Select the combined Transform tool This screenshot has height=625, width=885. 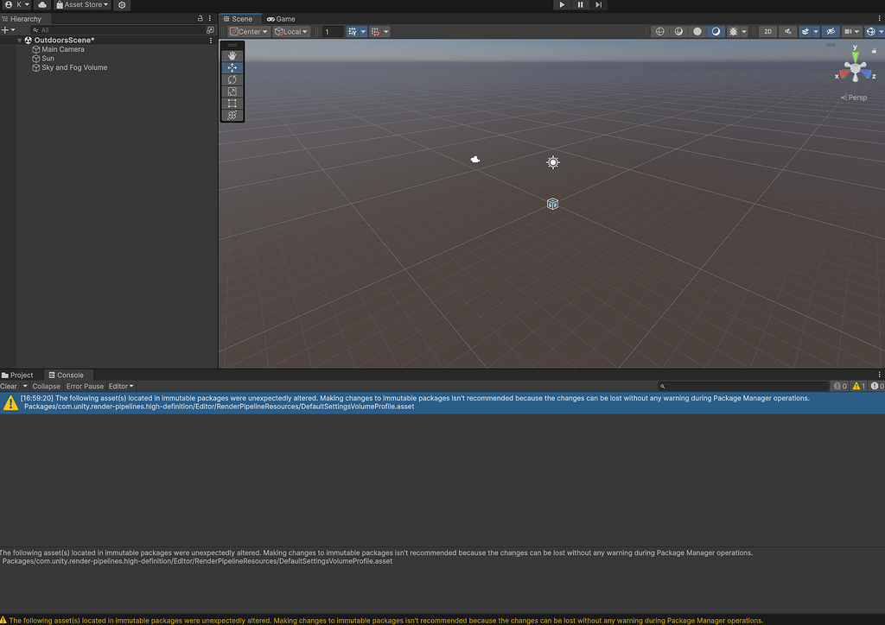[232, 114]
